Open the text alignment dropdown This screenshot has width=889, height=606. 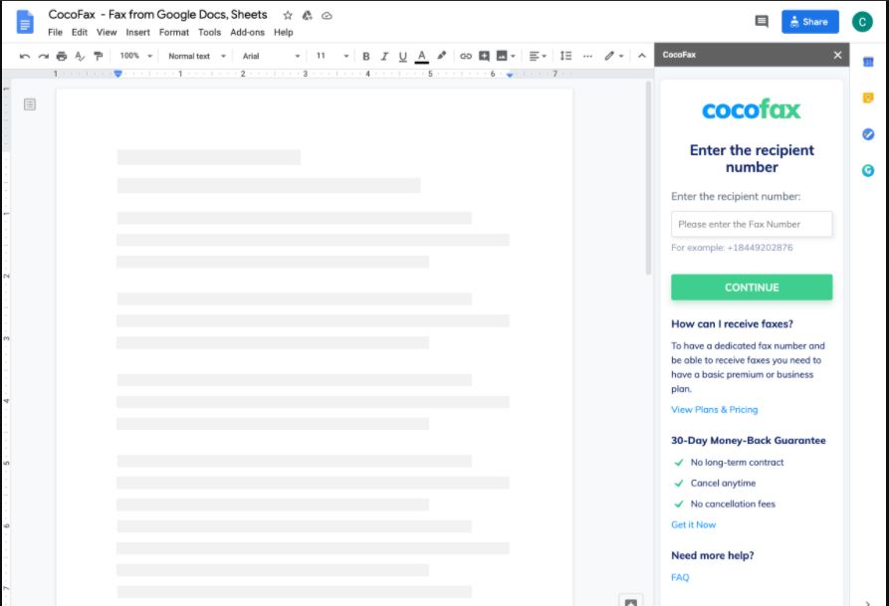(x=538, y=56)
